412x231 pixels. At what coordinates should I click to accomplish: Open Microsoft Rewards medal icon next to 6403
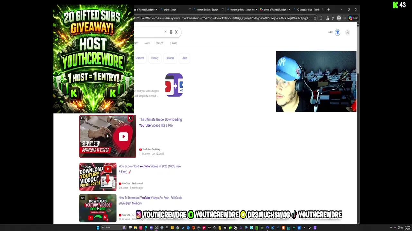[337, 32]
